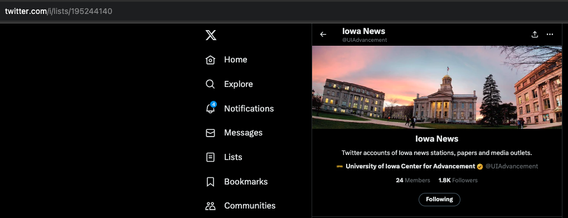Click the share list icon
The height and width of the screenshot is (218, 568).
click(535, 35)
